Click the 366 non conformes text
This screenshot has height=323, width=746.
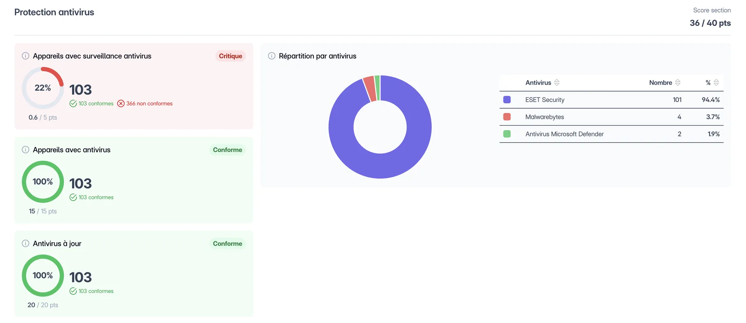(149, 104)
